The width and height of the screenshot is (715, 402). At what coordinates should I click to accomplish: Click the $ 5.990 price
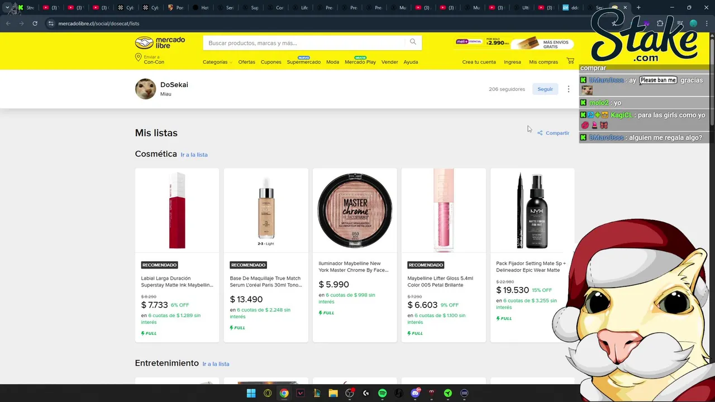[x=334, y=285]
